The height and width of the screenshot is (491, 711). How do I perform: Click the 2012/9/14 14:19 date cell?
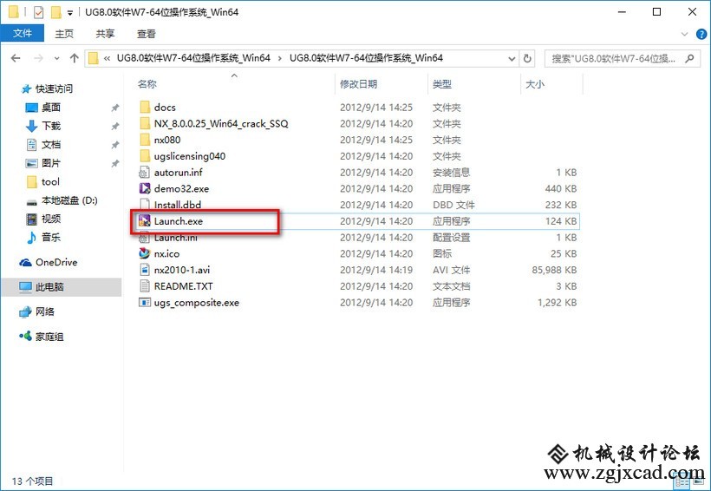pos(376,270)
